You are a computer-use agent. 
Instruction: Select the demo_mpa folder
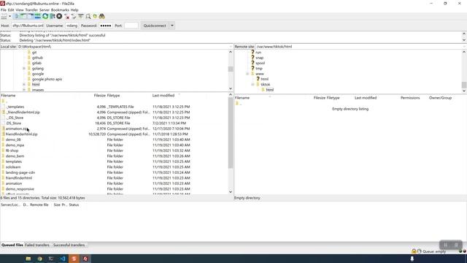click(x=15, y=145)
